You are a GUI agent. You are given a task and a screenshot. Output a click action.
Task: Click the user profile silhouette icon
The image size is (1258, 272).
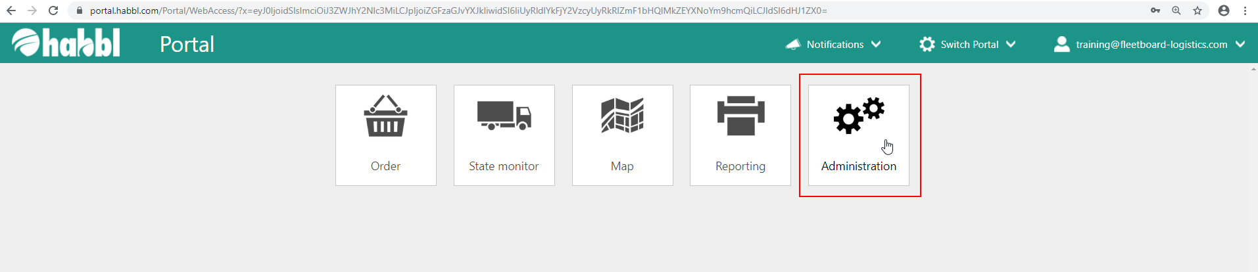1061,44
